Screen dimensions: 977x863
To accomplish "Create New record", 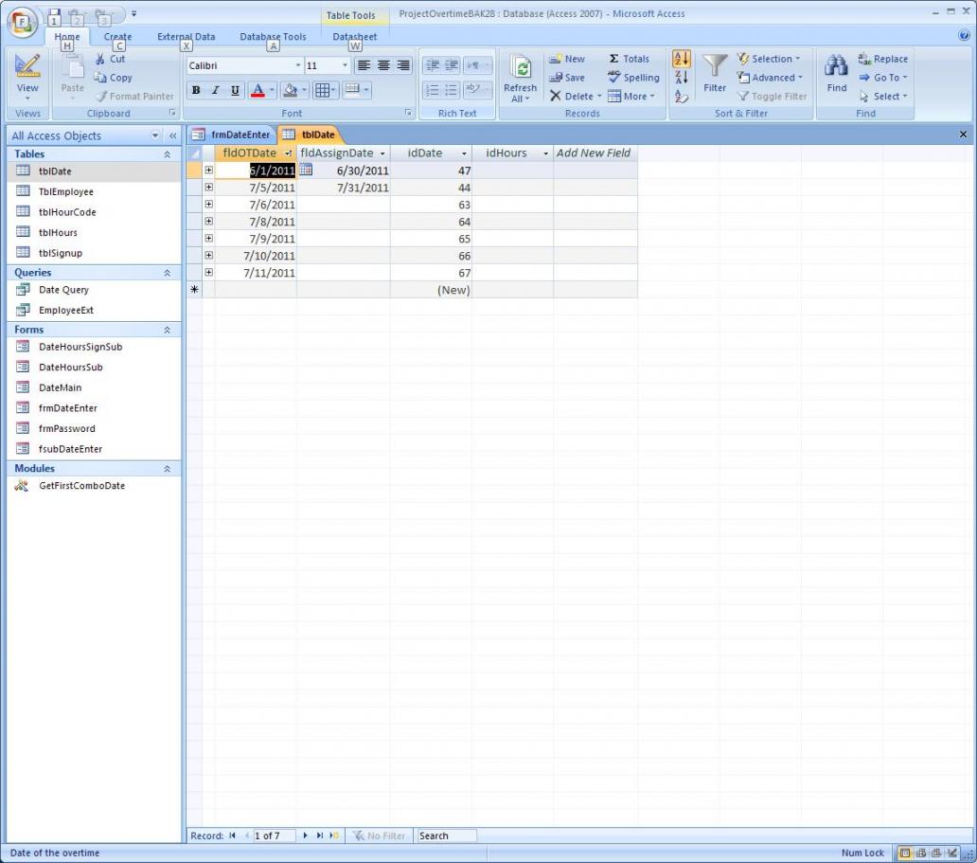I will [x=567, y=59].
